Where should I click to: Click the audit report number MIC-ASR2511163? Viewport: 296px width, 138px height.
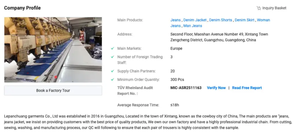(x=186, y=88)
